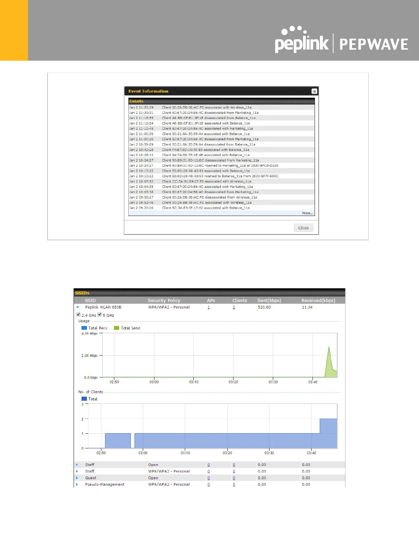The width and height of the screenshot is (419, 543).
Task: Click the Sent(kbps) column header
Action: point(269,300)
